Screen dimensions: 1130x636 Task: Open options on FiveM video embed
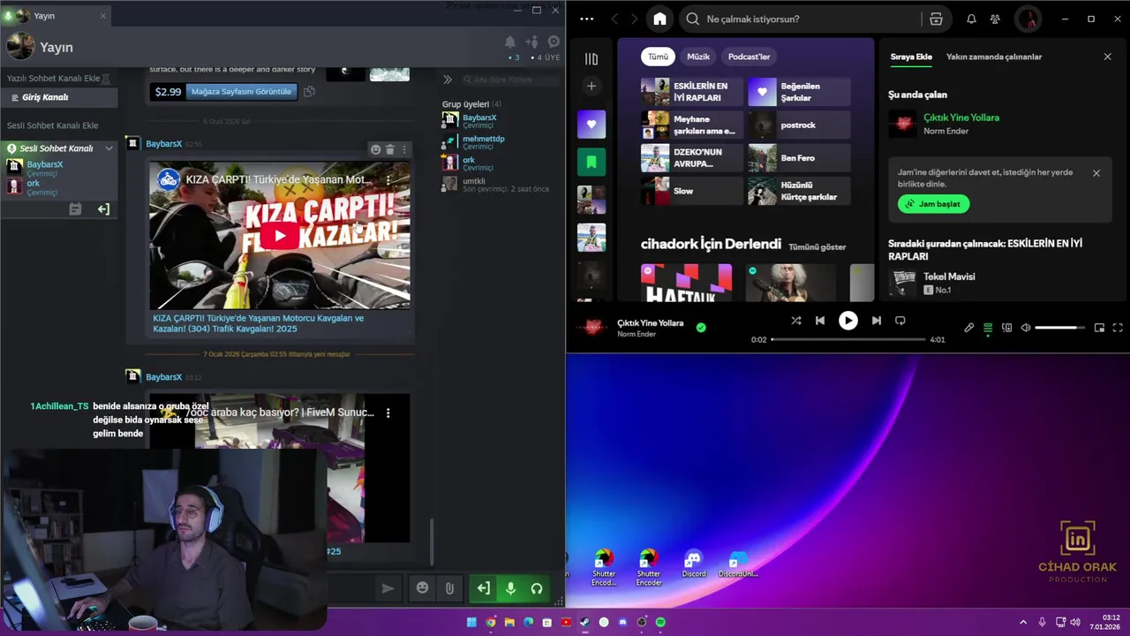pyautogui.click(x=388, y=413)
